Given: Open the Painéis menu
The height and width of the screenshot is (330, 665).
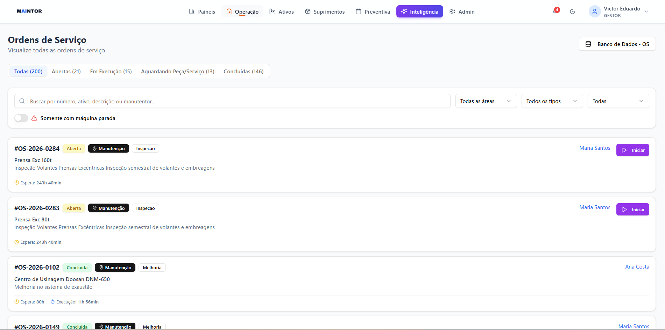Looking at the screenshot, I should [x=202, y=12].
